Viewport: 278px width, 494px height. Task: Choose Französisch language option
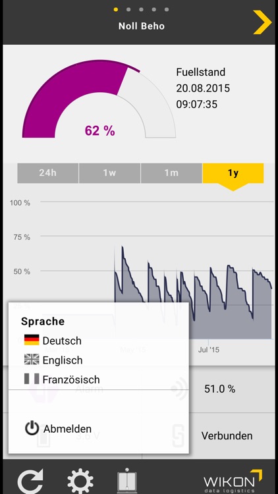pyautogui.click(x=71, y=379)
